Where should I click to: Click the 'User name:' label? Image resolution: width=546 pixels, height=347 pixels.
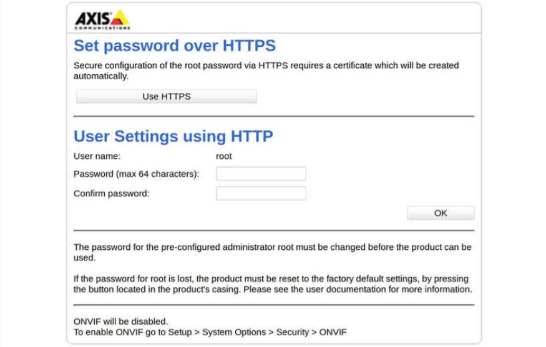click(x=97, y=156)
